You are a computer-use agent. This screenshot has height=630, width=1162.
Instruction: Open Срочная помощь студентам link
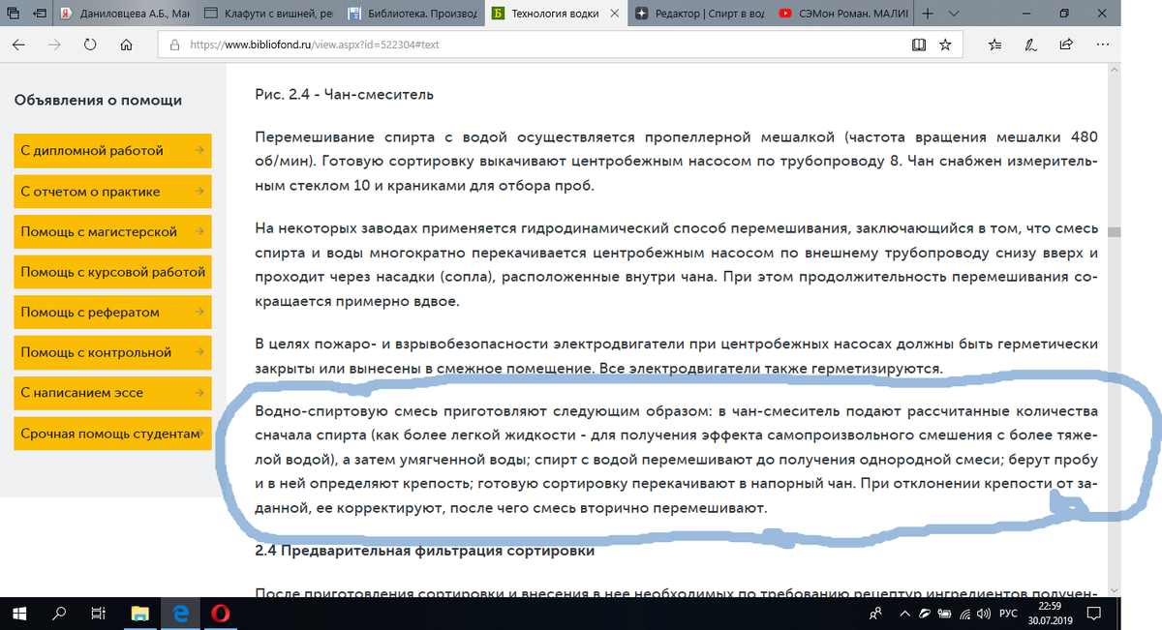(x=112, y=434)
